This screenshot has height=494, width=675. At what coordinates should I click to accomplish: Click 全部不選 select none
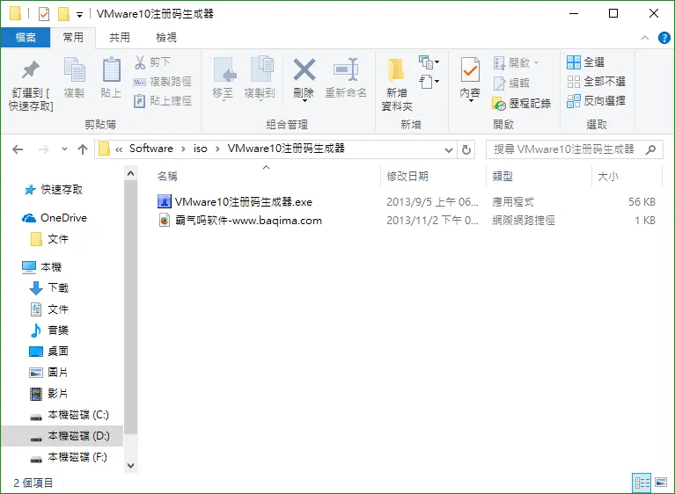(x=596, y=82)
